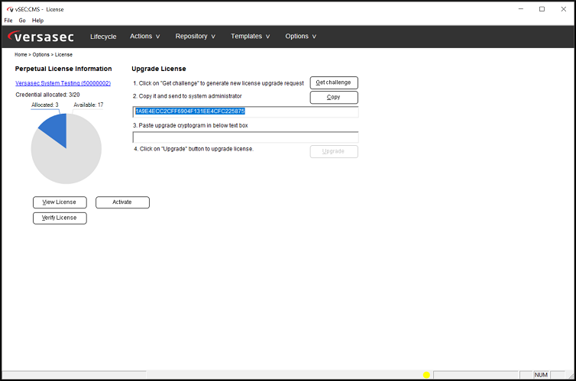
Task: Click the Activate button
Action: [x=122, y=202]
